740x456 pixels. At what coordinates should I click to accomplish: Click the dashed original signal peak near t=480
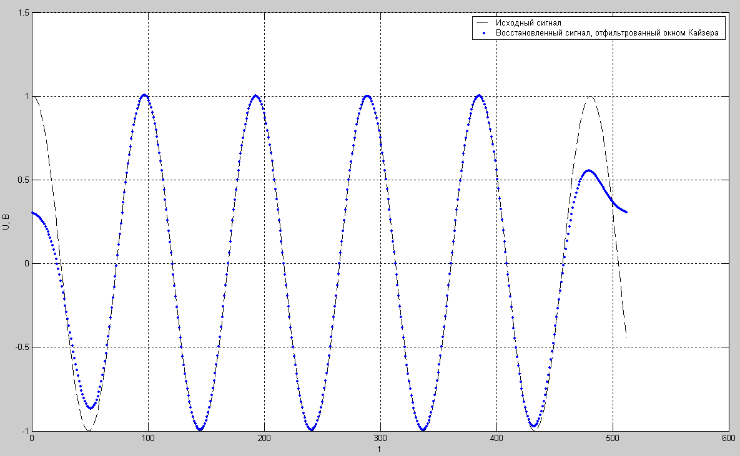[590, 97]
